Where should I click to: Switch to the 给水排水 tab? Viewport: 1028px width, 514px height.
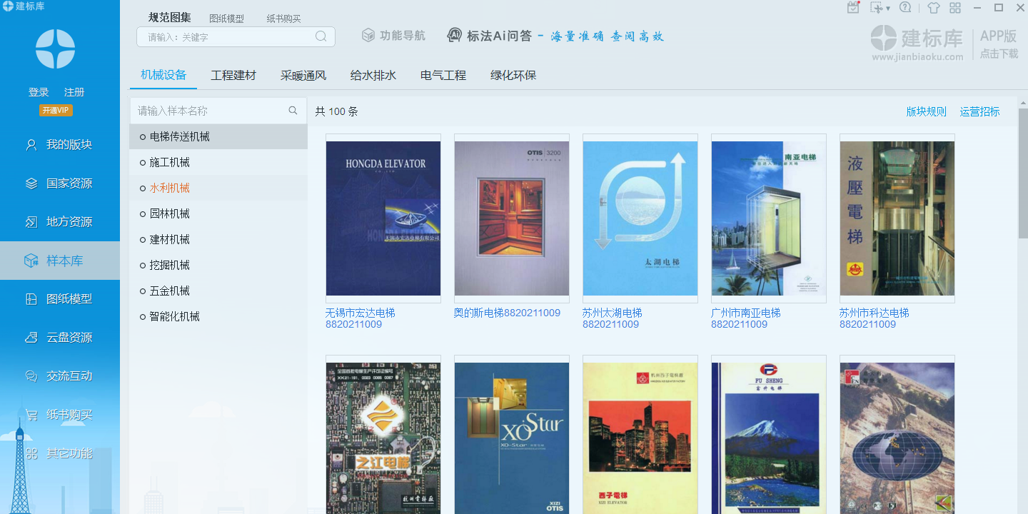point(372,74)
